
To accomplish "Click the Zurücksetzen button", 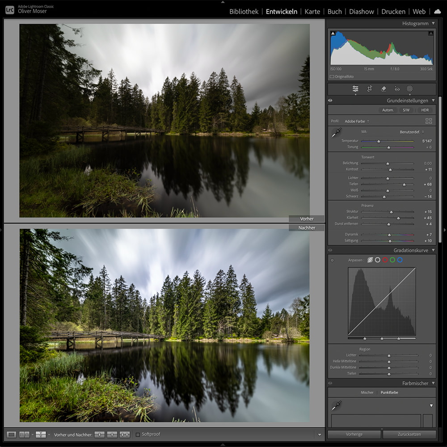I will tap(409, 434).
